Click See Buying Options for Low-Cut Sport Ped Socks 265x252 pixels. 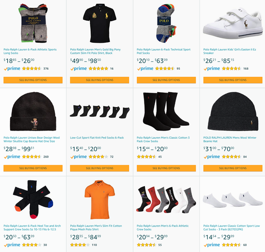point(100,168)
